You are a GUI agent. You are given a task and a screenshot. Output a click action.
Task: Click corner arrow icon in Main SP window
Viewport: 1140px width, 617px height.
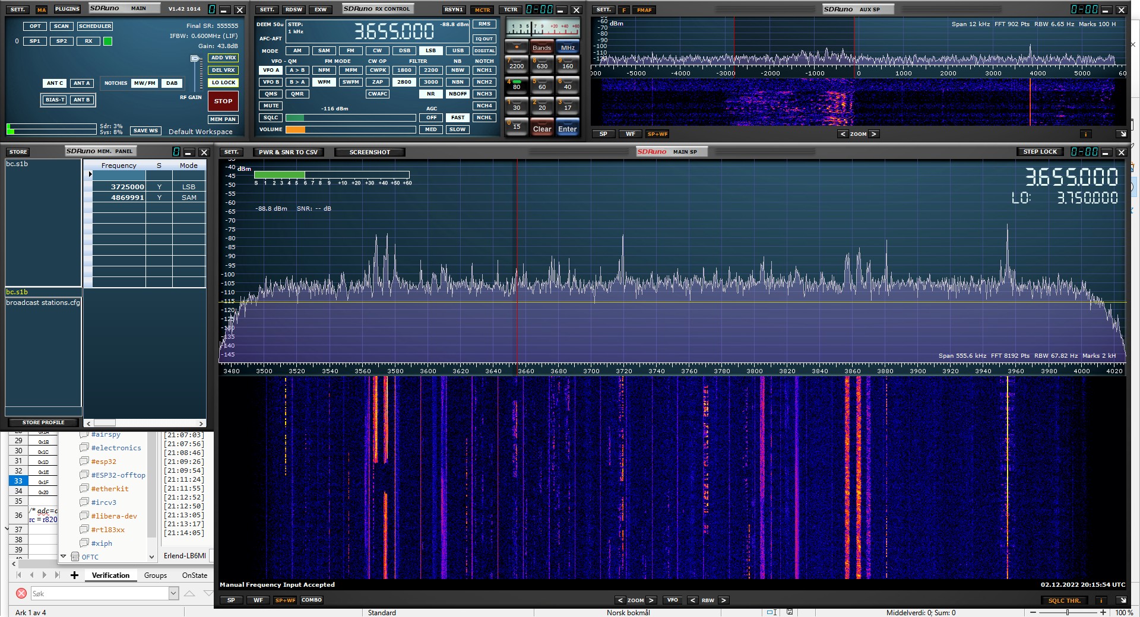(1122, 600)
